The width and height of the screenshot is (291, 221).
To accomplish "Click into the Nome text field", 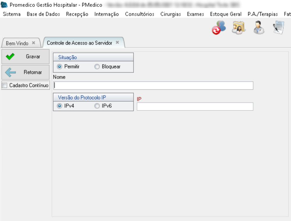I will (153, 86).
